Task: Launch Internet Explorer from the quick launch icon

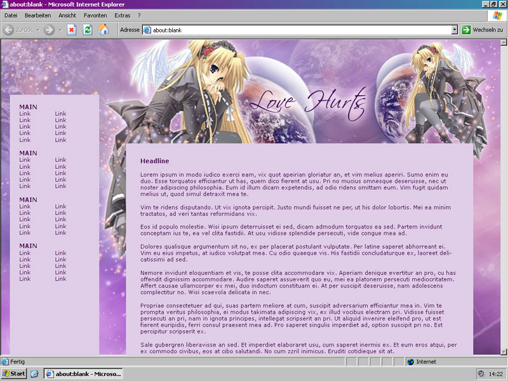Action: [x=34, y=374]
